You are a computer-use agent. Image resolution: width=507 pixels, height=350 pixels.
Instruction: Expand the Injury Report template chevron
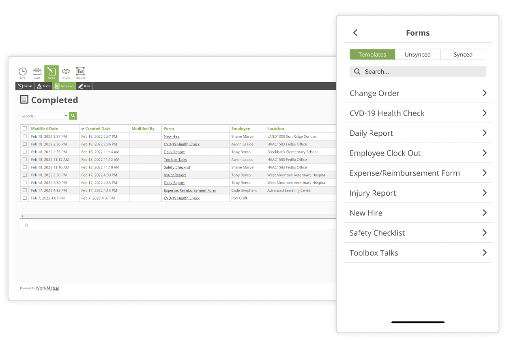484,193
